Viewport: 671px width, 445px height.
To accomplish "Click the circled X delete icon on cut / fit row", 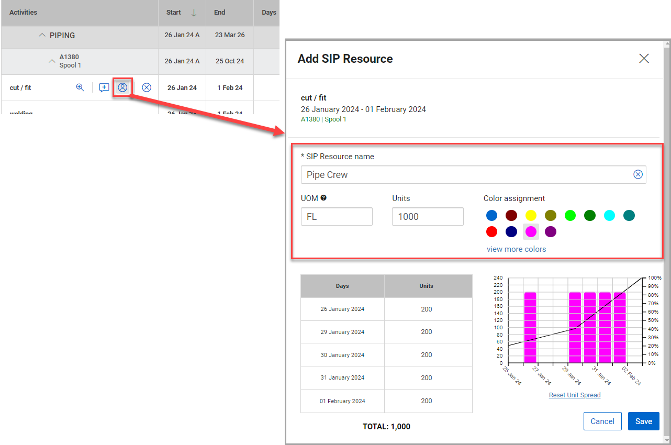I will click(146, 87).
